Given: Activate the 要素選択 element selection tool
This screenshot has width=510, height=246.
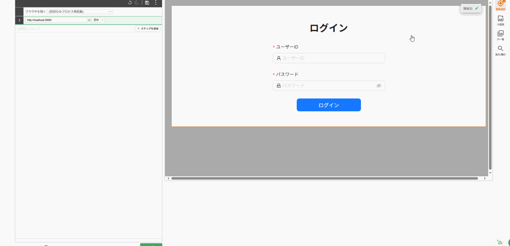Looking at the screenshot, I should point(500,5).
